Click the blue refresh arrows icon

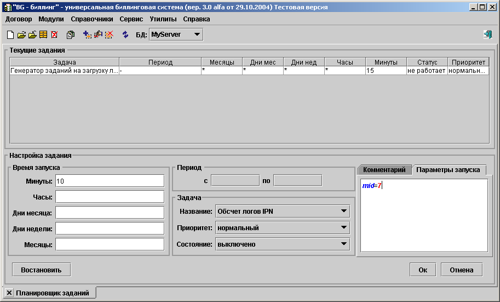(125, 35)
